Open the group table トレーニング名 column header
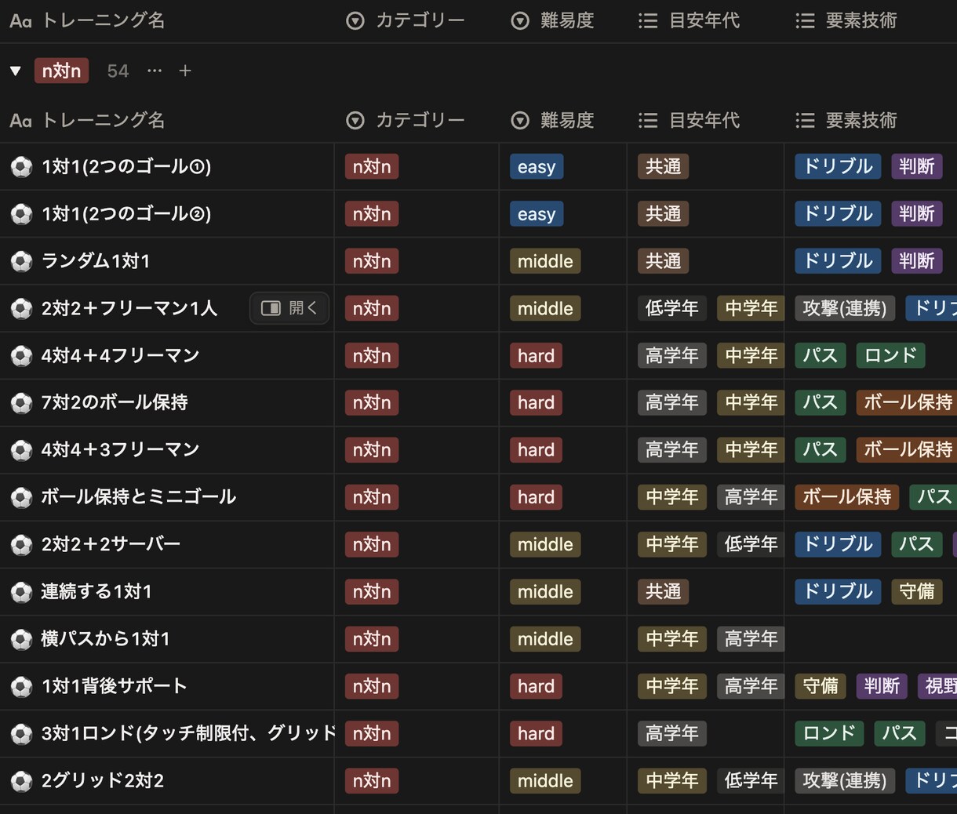This screenshot has height=814, width=957. pos(87,120)
